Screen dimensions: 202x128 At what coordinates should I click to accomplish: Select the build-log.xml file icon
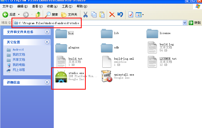tap(107, 62)
